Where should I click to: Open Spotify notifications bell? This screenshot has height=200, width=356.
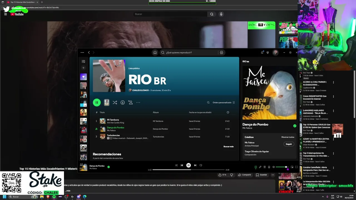click(262, 52)
